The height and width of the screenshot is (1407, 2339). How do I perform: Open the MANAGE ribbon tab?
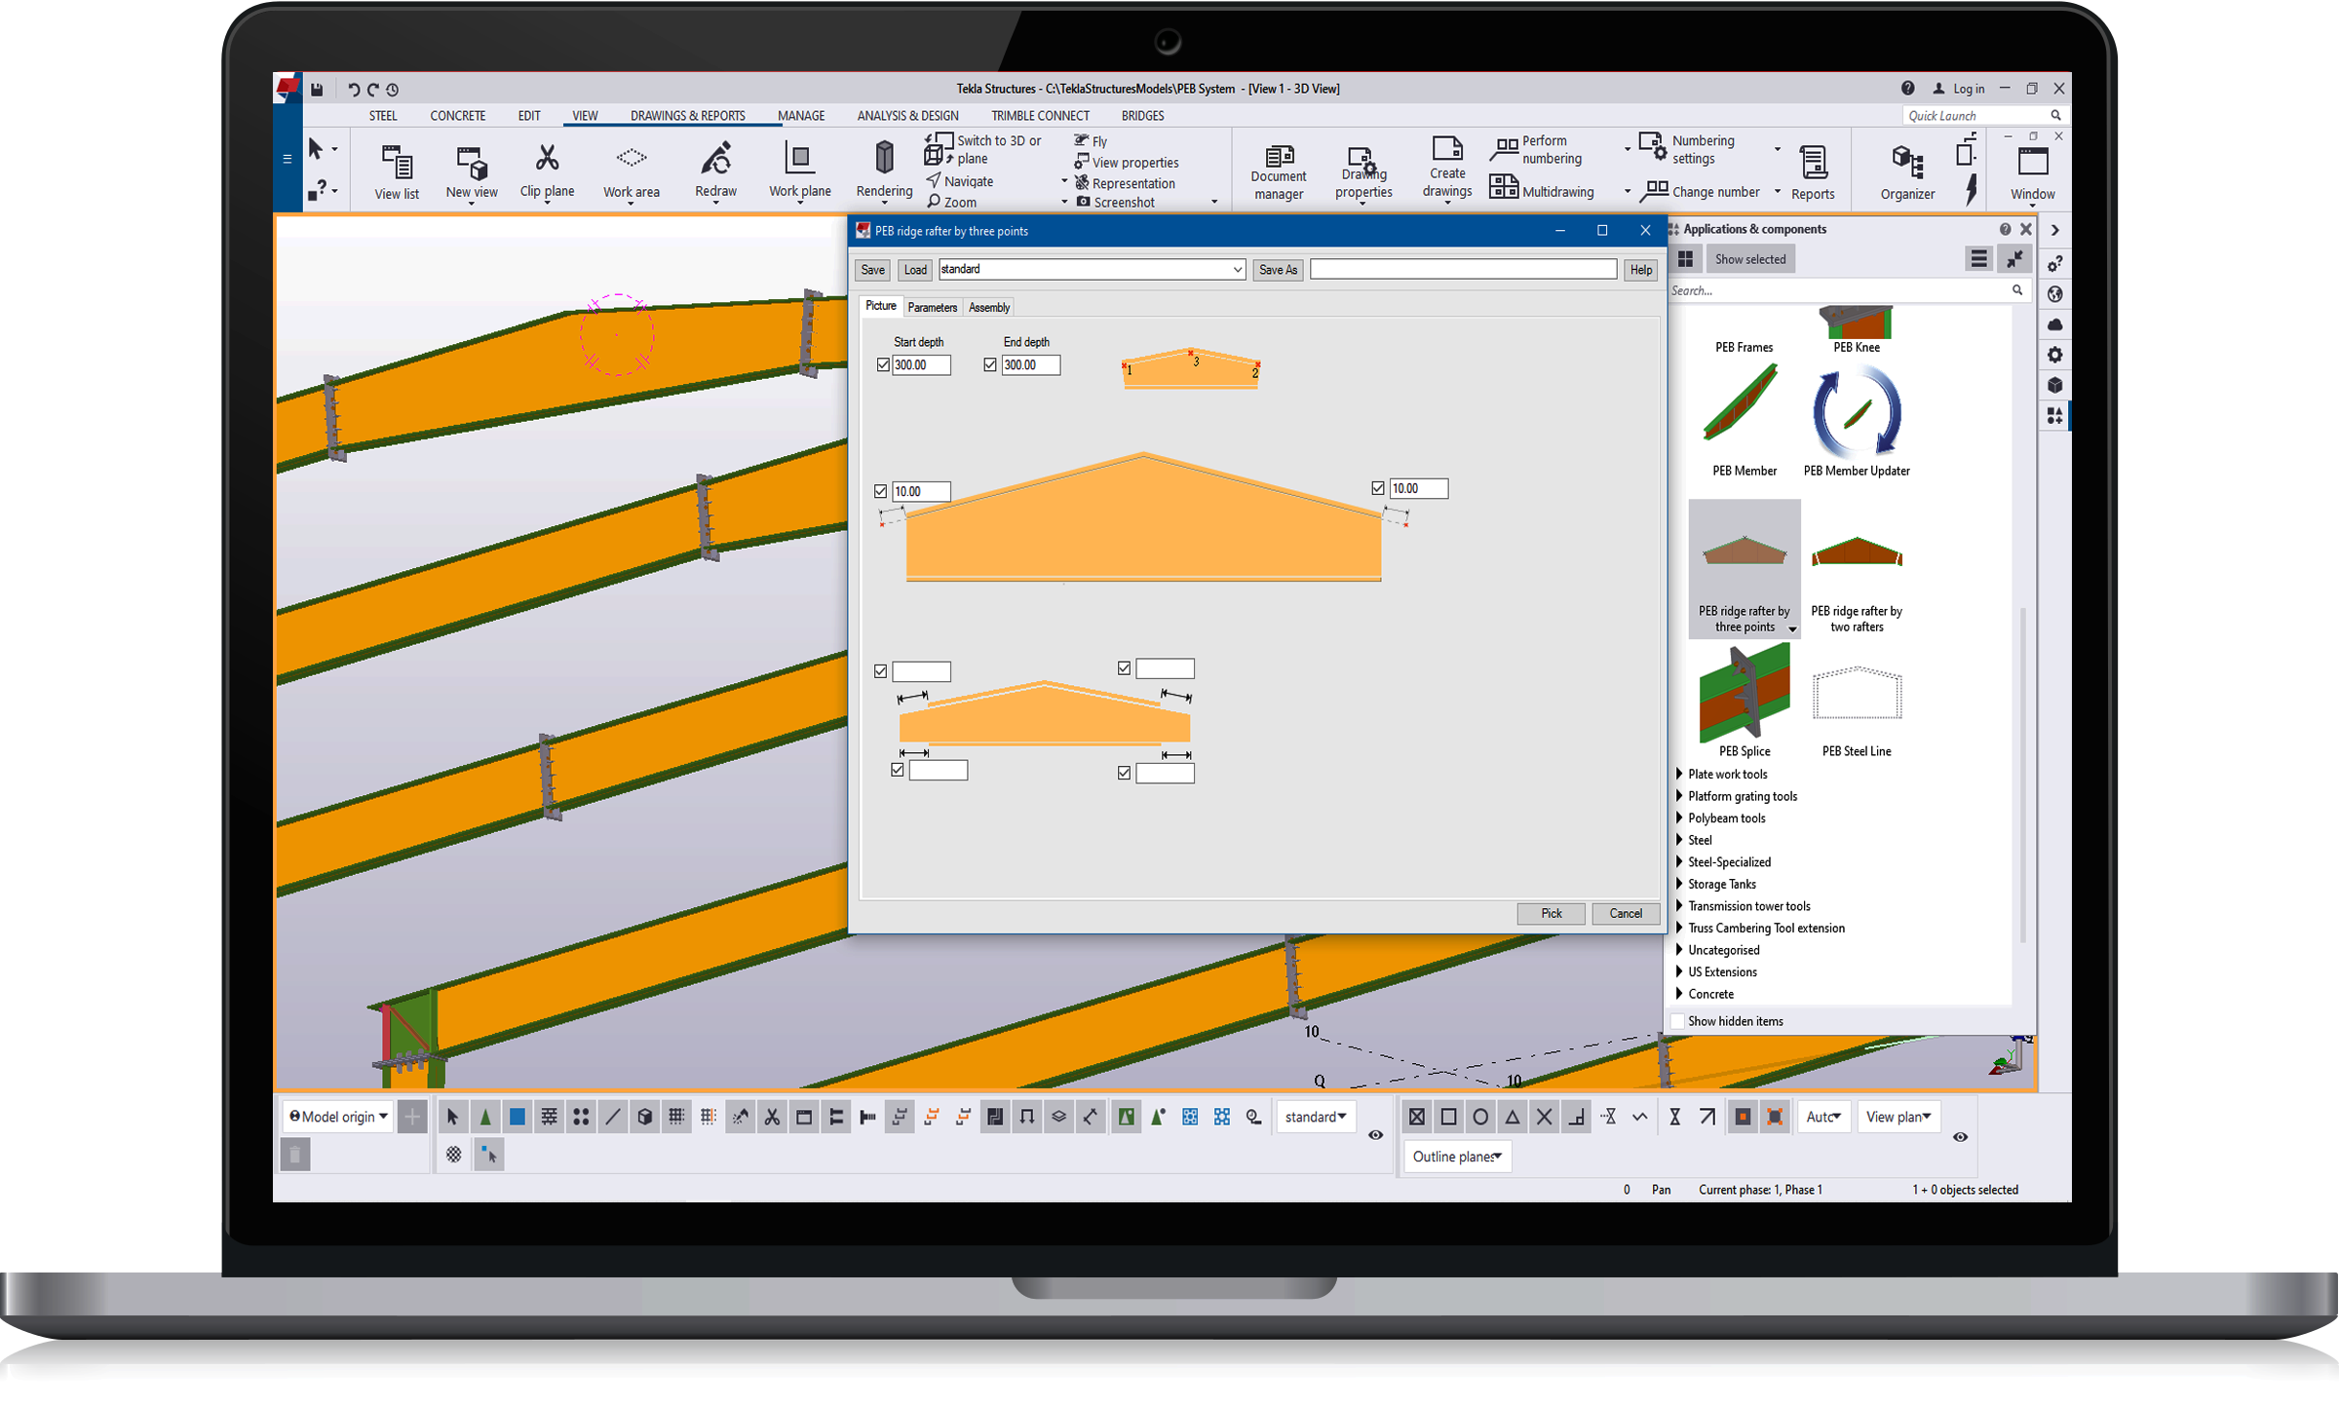[801, 115]
